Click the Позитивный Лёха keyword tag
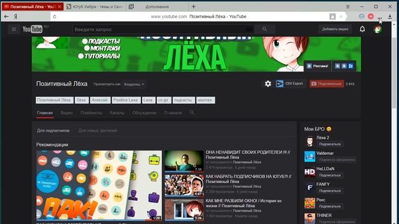 [54, 100]
